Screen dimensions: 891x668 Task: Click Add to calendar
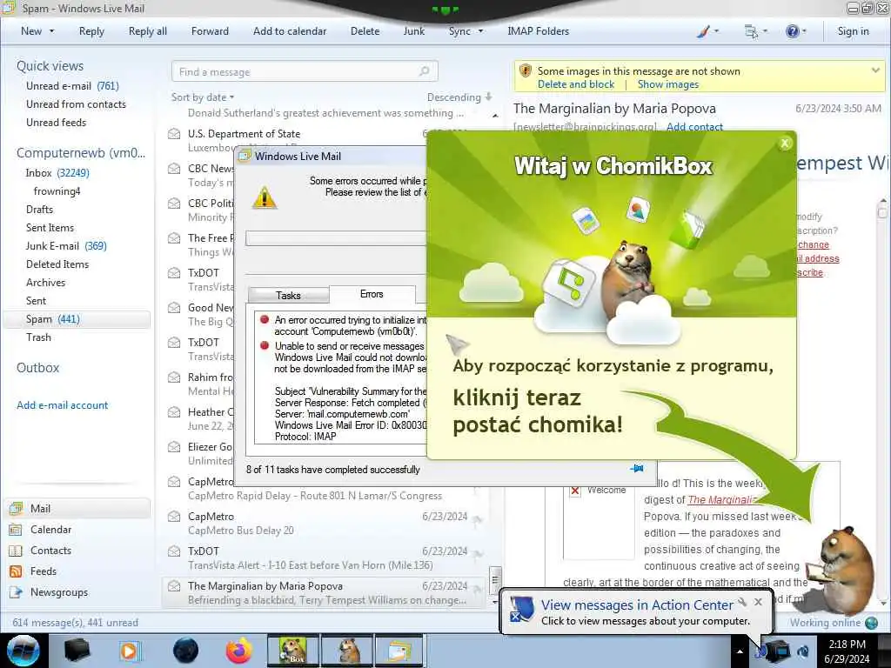point(290,31)
